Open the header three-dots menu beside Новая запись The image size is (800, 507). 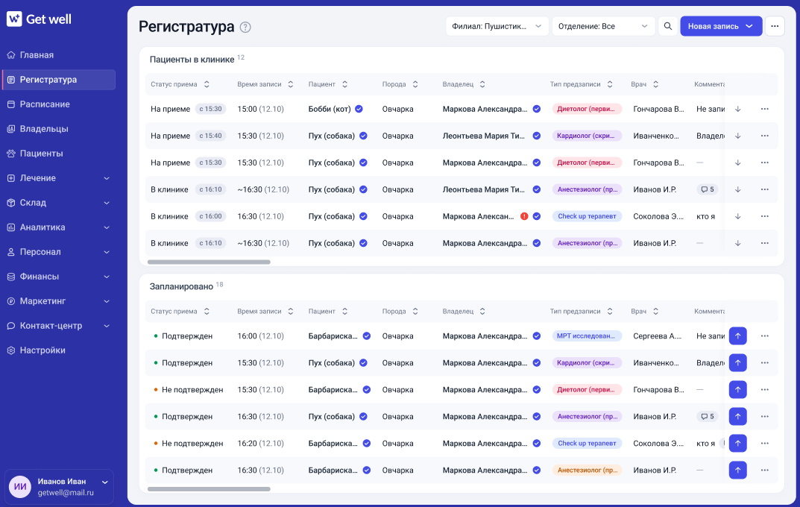(x=775, y=26)
